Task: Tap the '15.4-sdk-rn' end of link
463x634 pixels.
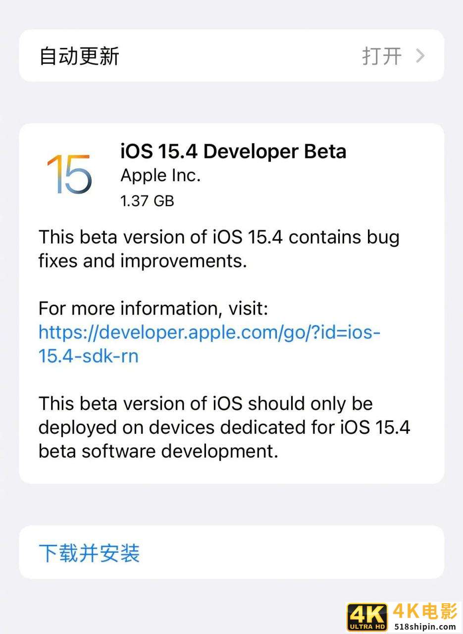Action: (x=89, y=356)
